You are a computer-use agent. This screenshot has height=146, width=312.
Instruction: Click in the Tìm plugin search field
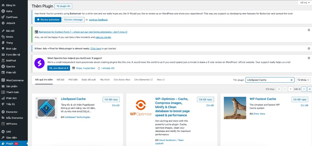point(268,80)
